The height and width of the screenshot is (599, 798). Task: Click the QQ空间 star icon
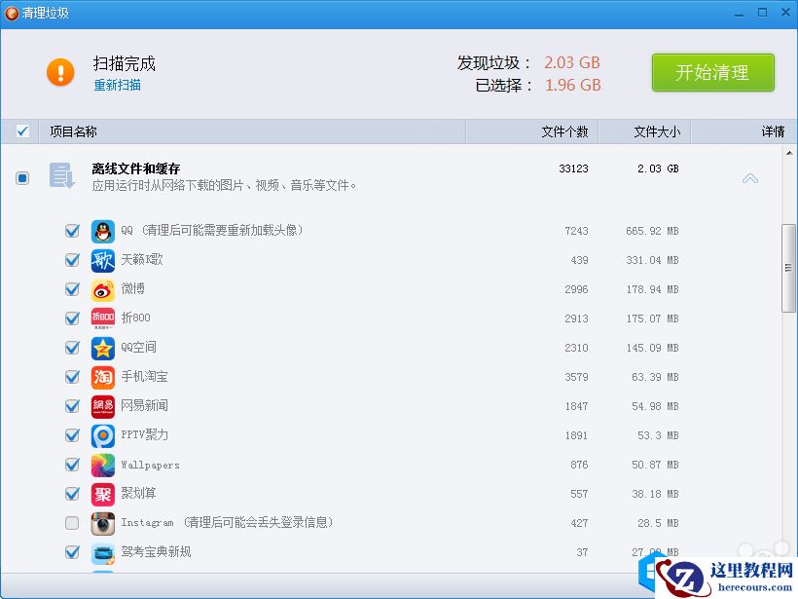point(102,348)
